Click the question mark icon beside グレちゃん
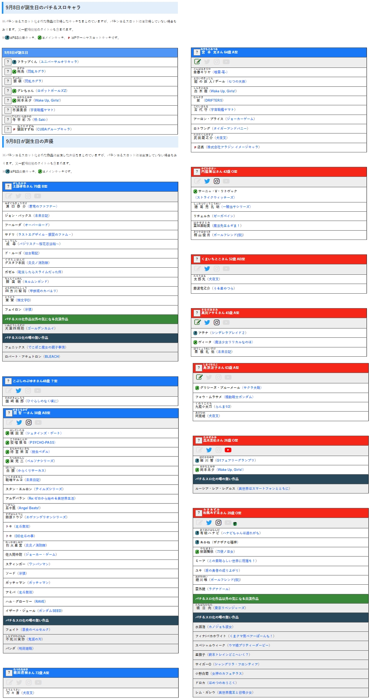The image size is (371, 700). (x=8, y=91)
